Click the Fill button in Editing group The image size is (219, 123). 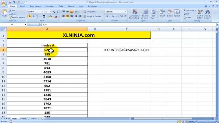187,14
